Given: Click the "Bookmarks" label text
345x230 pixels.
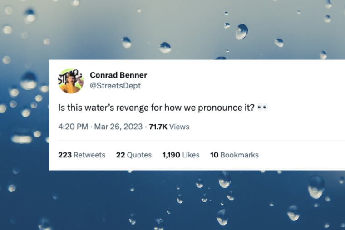Looking at the screenshot, I should coord(239,155).
